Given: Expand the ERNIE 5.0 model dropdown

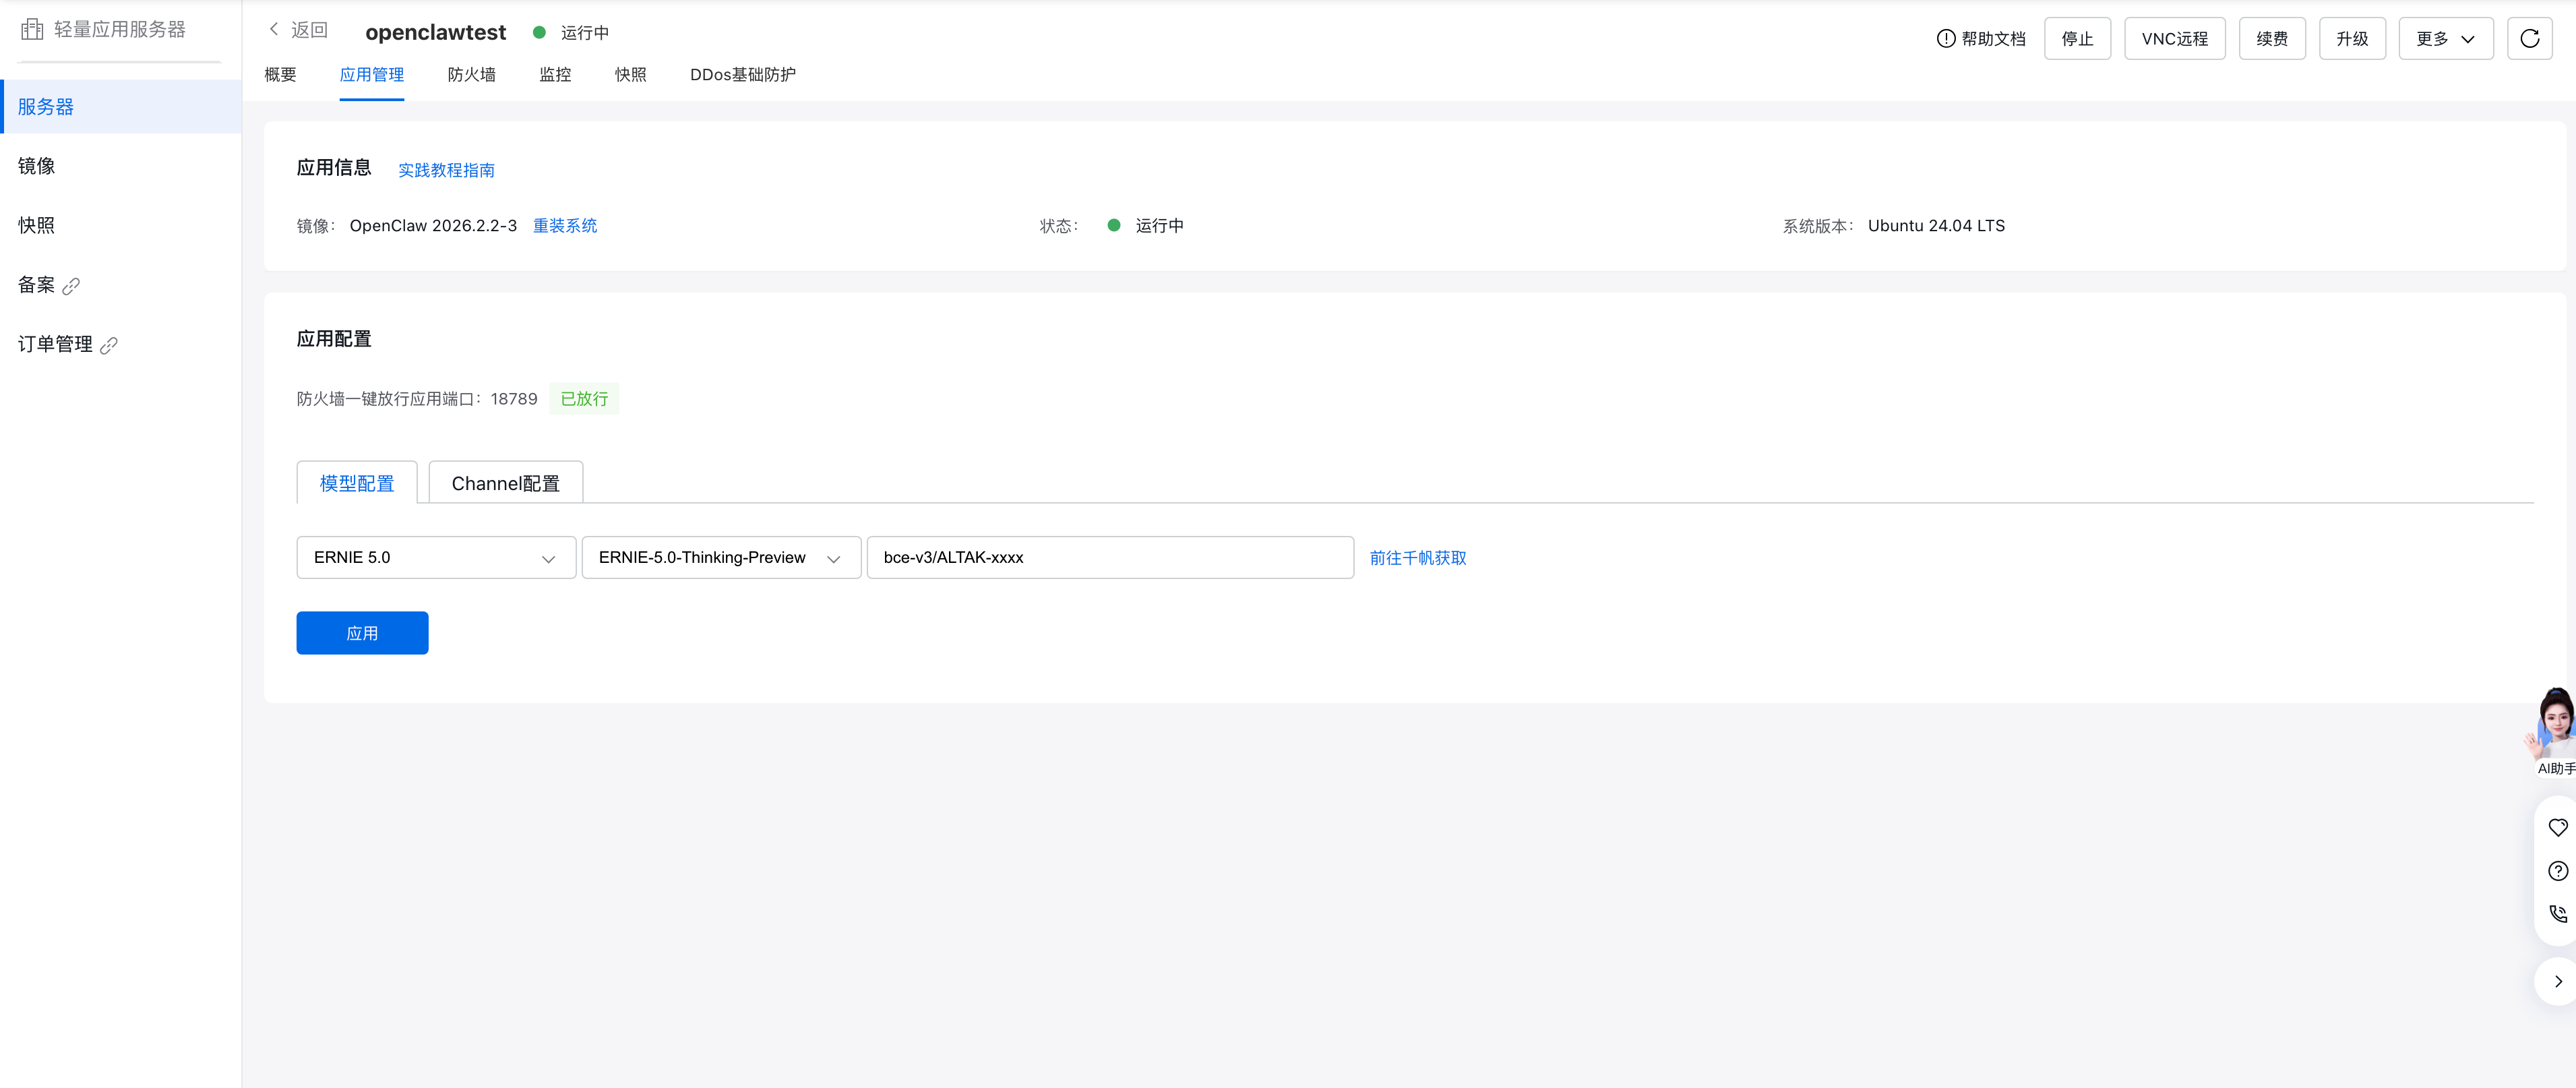Looking at the screenshot, I should [x=436, y=558].
